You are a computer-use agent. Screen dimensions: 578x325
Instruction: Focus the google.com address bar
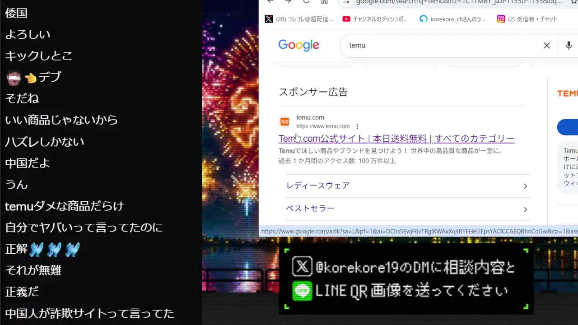pos(458,2)
